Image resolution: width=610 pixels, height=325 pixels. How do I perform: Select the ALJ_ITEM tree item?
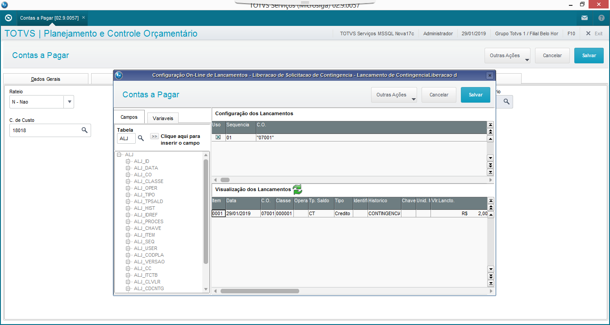point(144,235)
